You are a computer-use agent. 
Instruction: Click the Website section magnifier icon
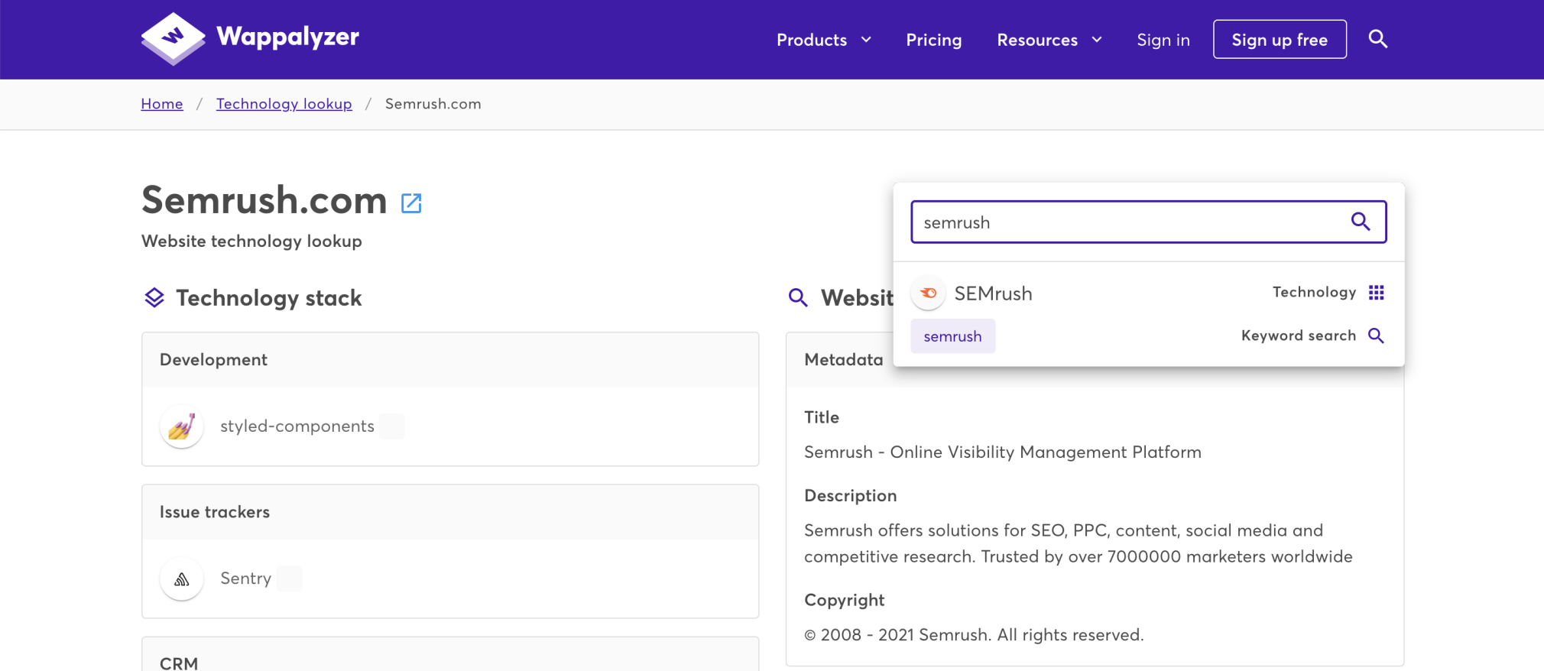(x=798, y=298)
